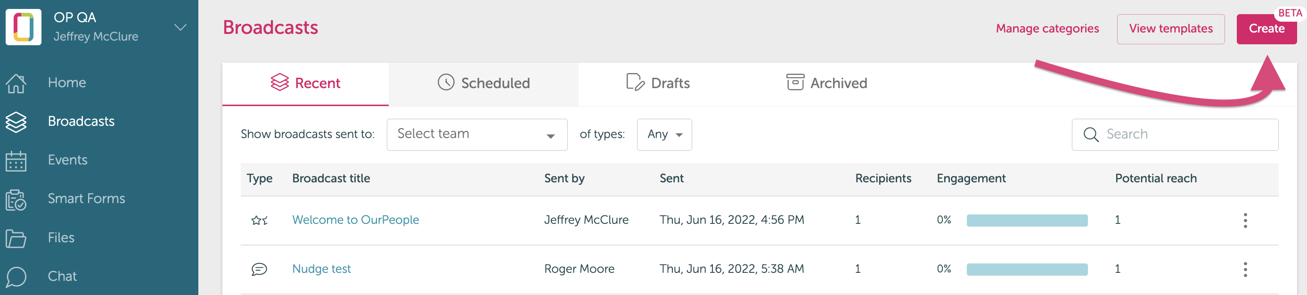Click the Create broadcast button
This screenshot has height=295, width=1307.
coord(1266,29)
